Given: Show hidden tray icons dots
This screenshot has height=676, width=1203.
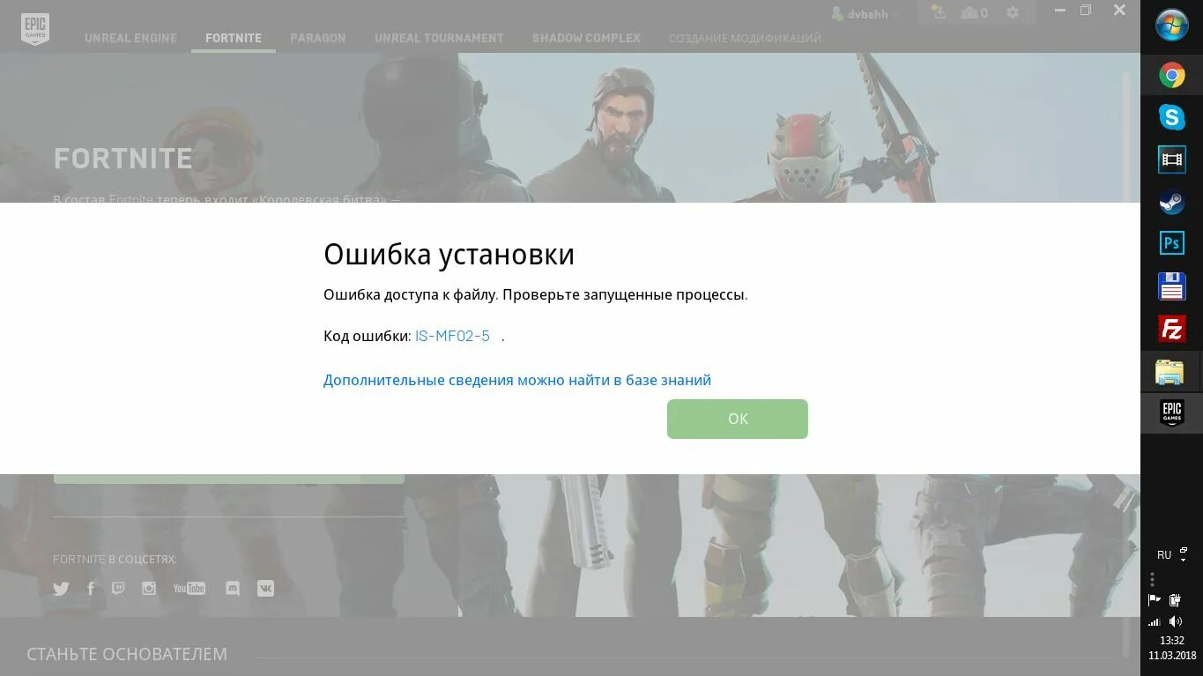Looking at the screenshot, I should (1152, 579).
